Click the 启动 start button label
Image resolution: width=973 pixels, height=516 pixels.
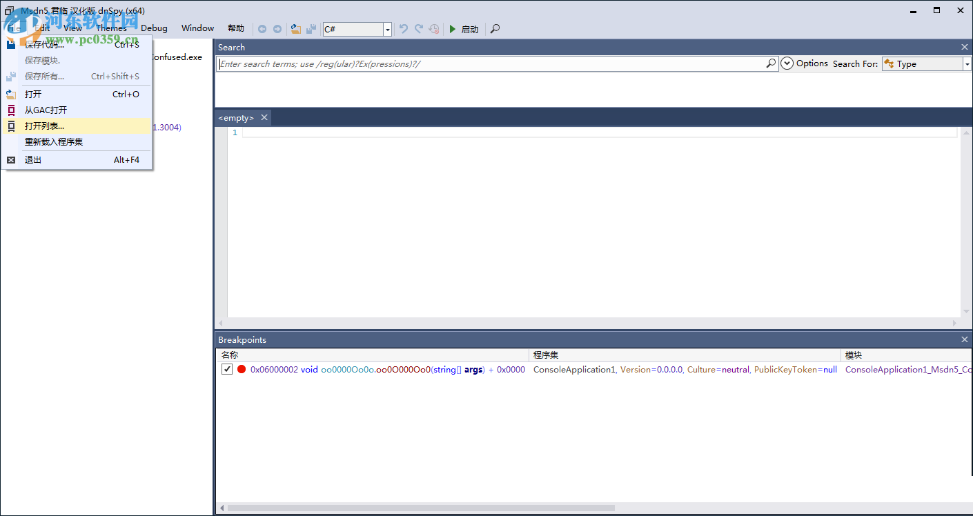pyautogui.click(x=470, y=29)
